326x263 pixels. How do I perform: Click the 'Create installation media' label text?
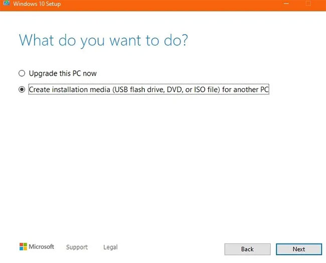pos(149,89)
